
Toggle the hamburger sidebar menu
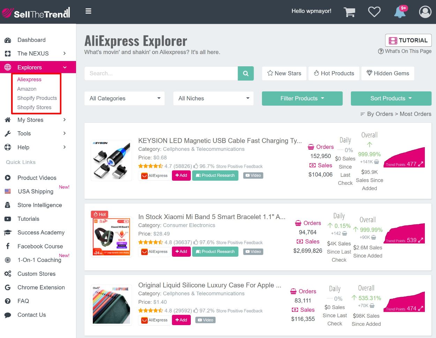[x=89, y=11]
